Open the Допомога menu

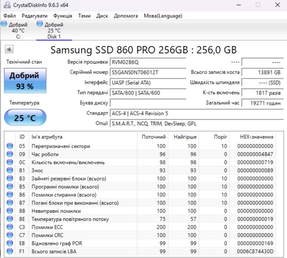[x=126, y=16]
